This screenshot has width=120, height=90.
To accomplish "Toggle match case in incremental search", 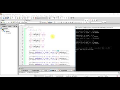I will (51, 22).
